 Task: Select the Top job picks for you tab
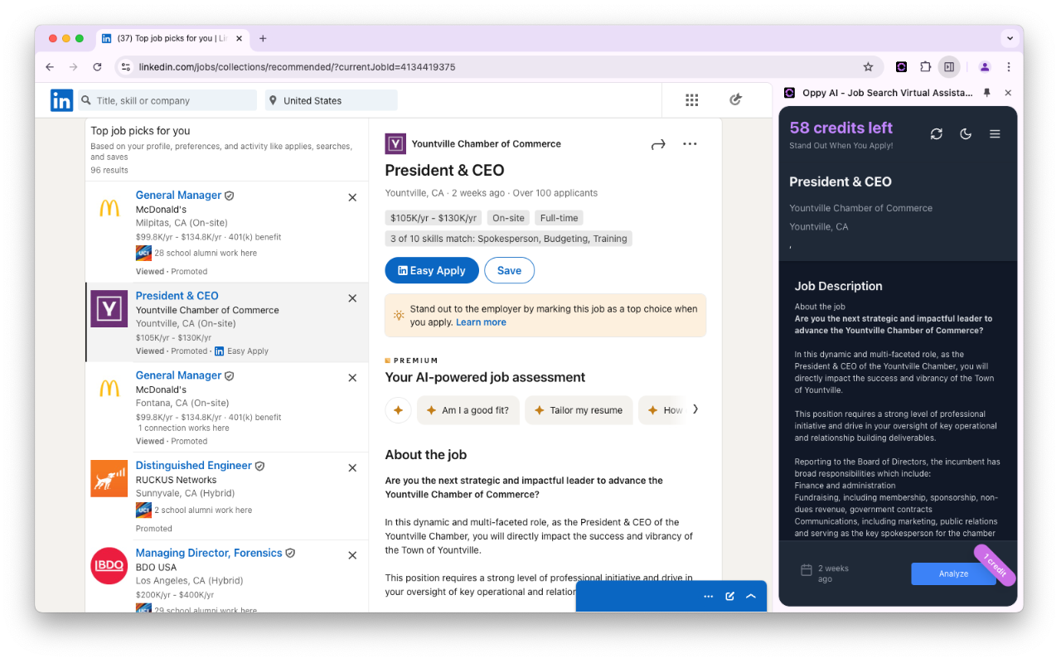pos(172,38)
